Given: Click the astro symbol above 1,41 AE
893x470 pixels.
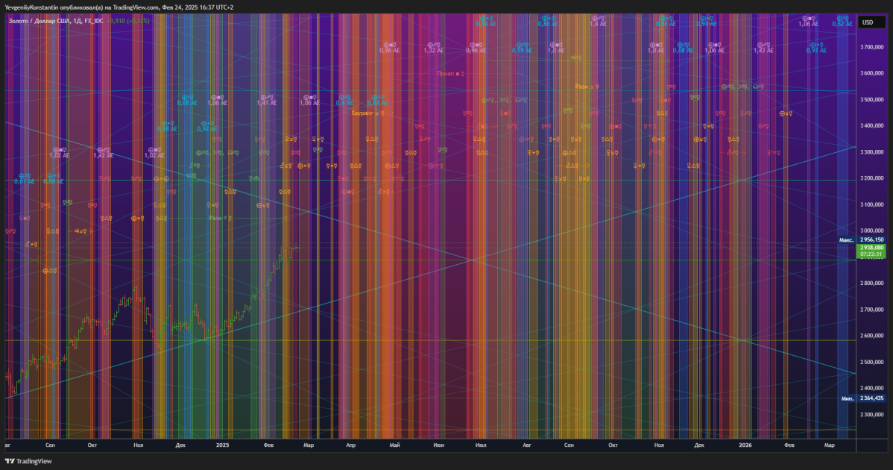Looking at the screenshot, I should (267, 98).
